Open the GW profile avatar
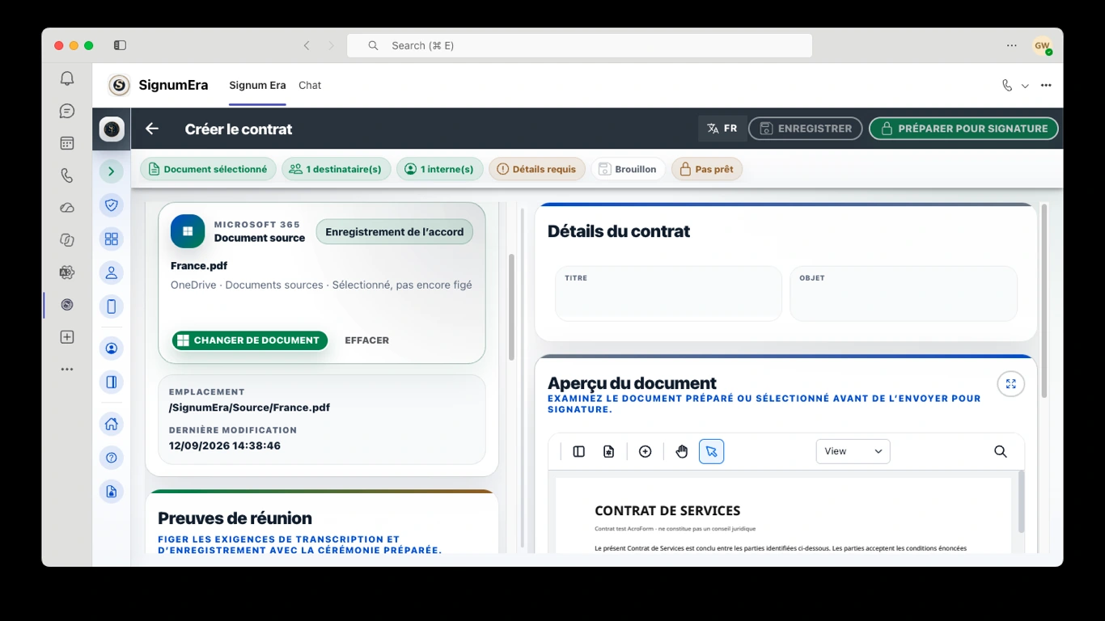The image size is (1105, 621). click(x=1042, y=45)
